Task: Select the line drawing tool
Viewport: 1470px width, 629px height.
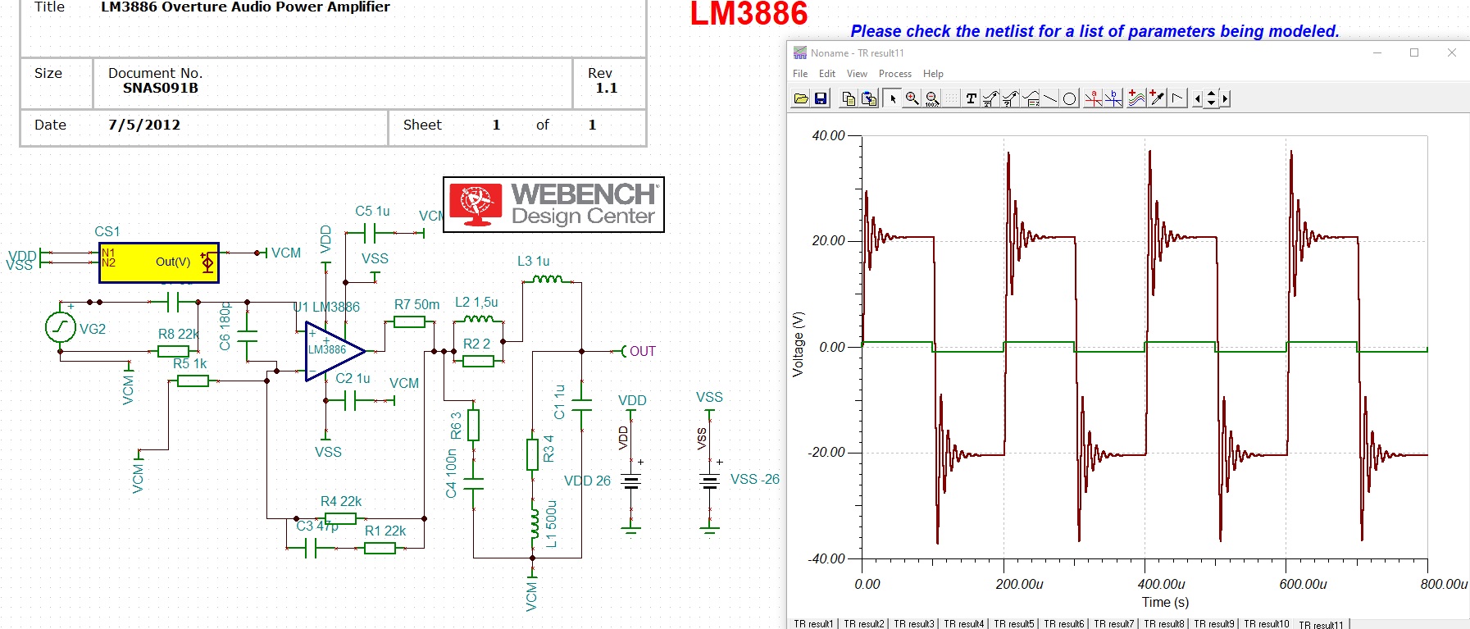Action: pos(1050,98)
